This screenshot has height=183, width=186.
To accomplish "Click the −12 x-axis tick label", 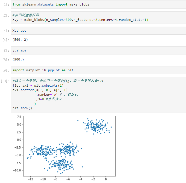I will 30,179.
